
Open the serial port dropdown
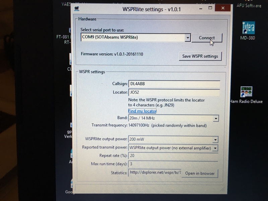coord(188,38)
